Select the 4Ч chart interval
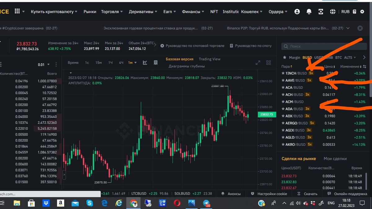 (121, 63)
